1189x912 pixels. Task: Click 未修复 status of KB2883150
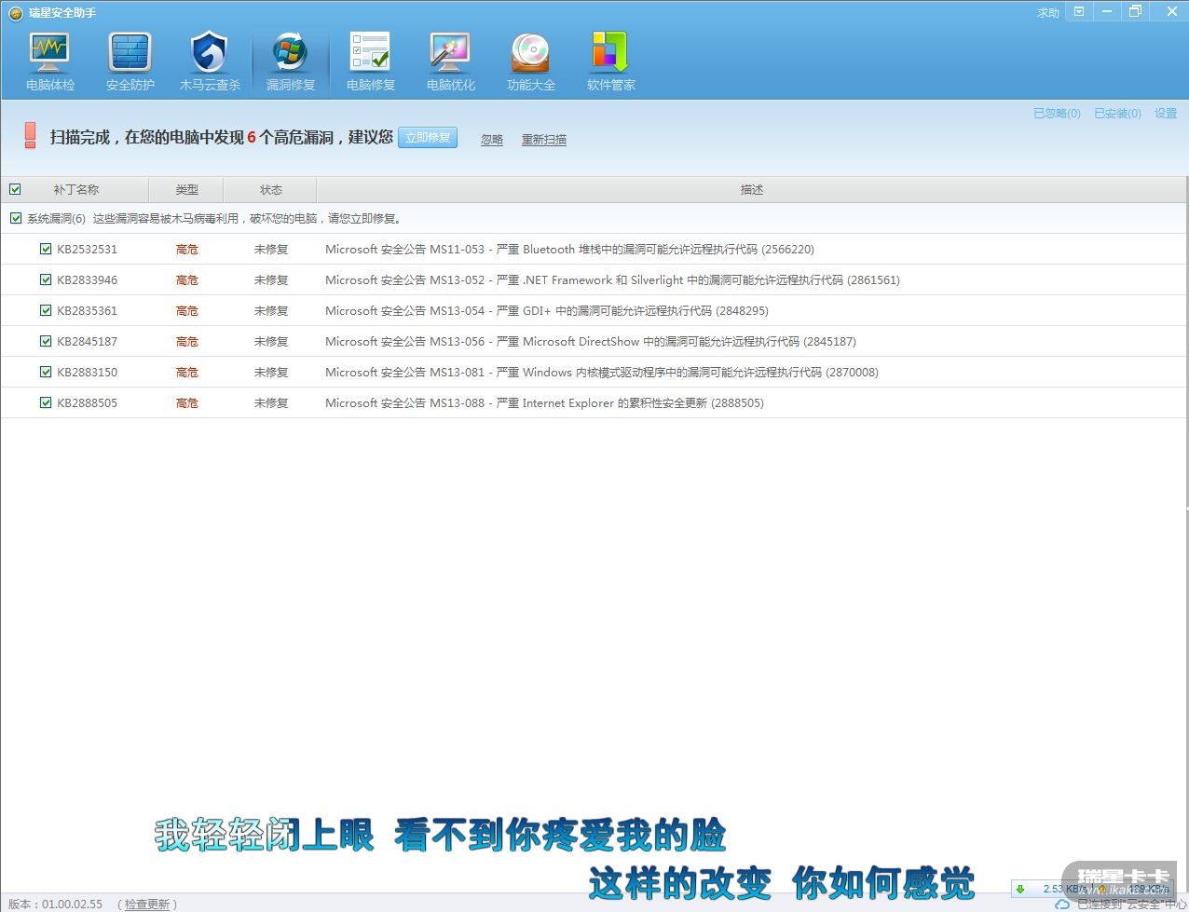[x=271, y=373]
